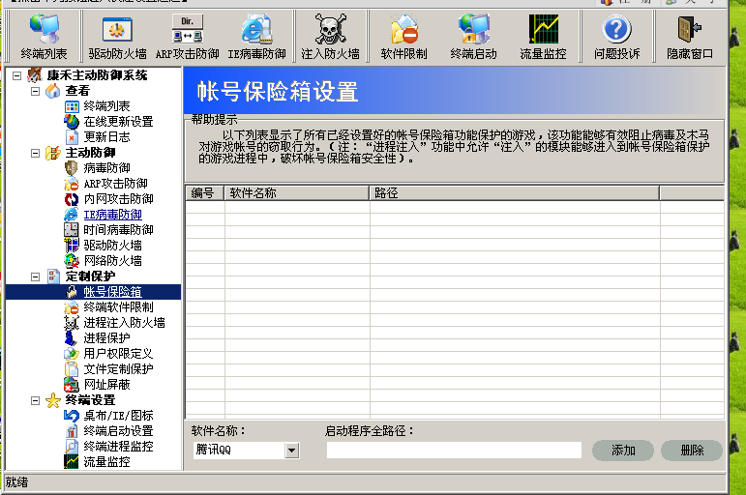The width and height of the screenshot is (746, 495).
Task: Open 软件限制 toolbar icon
Action: (x=403, y=37)
